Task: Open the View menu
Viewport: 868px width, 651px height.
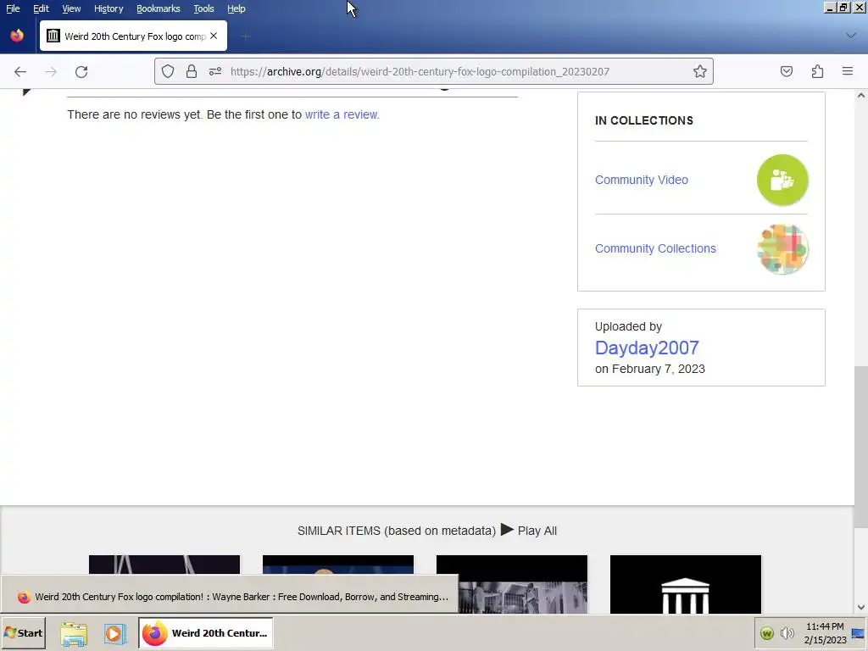Action: coord(71,8)
